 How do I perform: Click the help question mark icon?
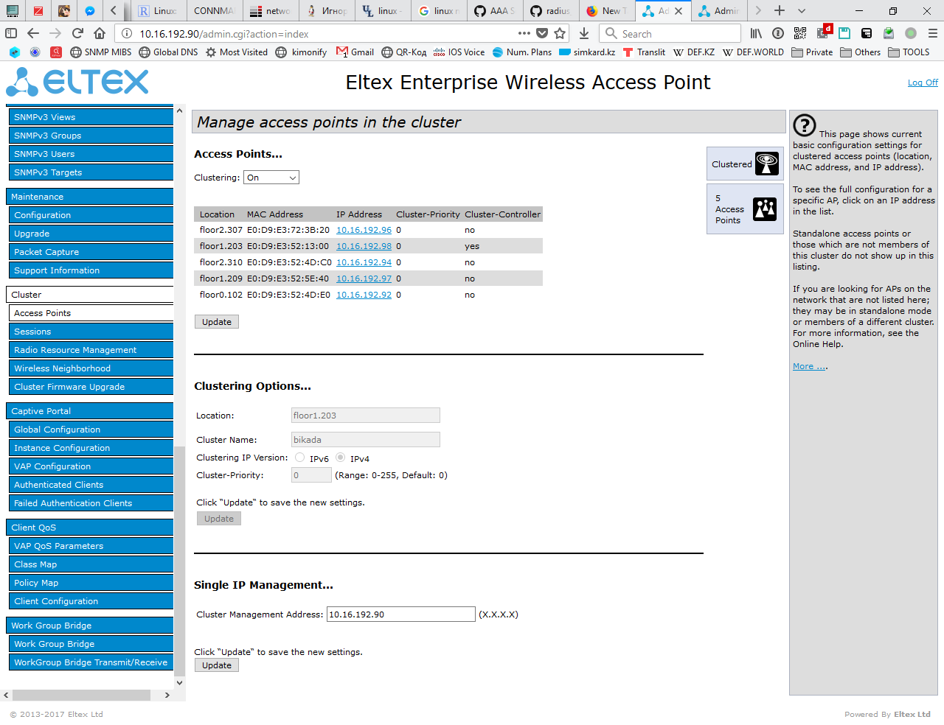click(804, 126)
